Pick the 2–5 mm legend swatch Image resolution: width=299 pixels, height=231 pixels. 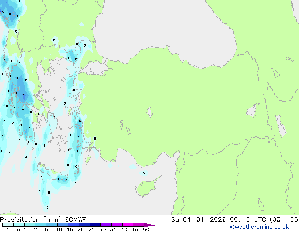[x=41, y=225]
